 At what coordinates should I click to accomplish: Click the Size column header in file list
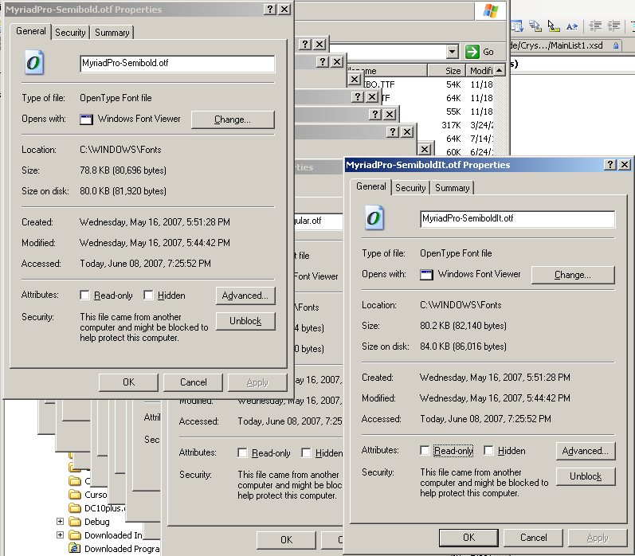click(x=446, y=71)
